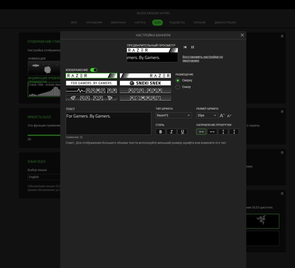The height and width of the screenshot is (268, 295).
Task: Click the restore default settings link
Action: 203,59
